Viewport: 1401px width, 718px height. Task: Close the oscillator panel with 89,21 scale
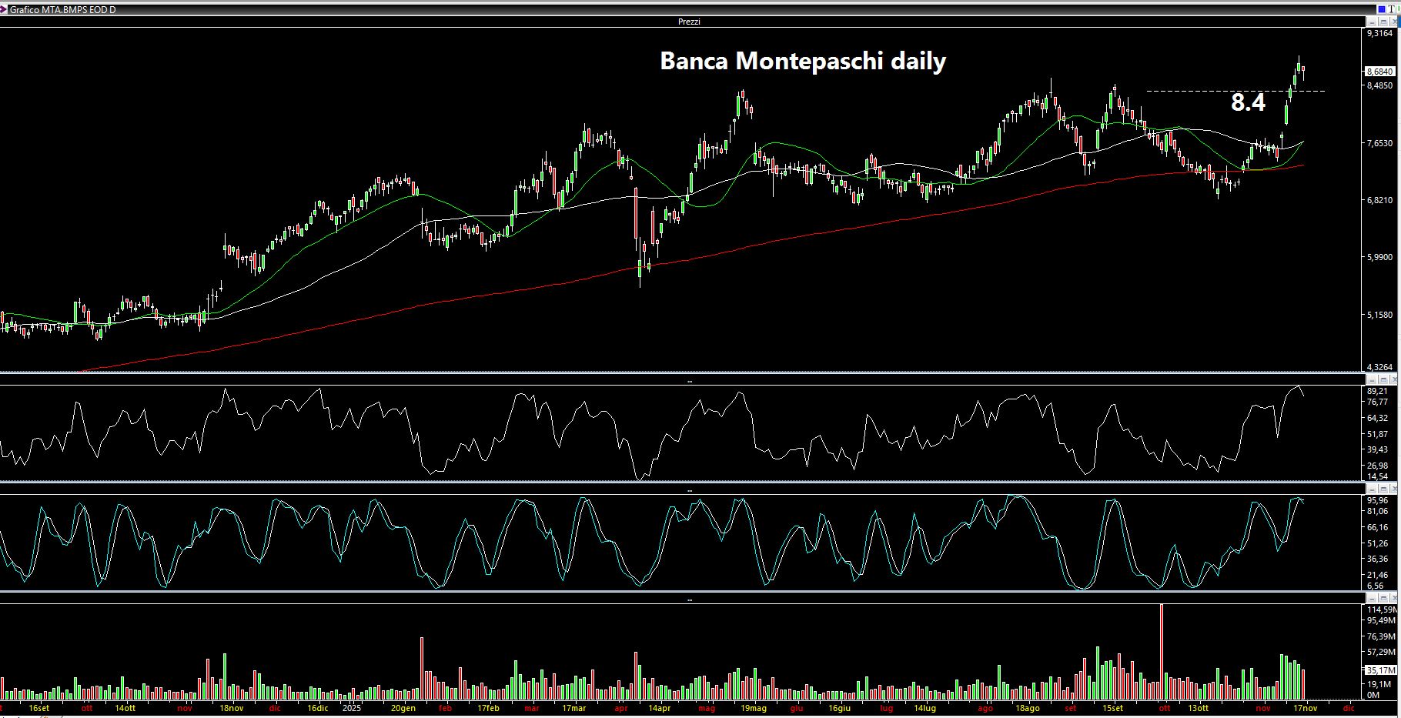pos(1393,379)
